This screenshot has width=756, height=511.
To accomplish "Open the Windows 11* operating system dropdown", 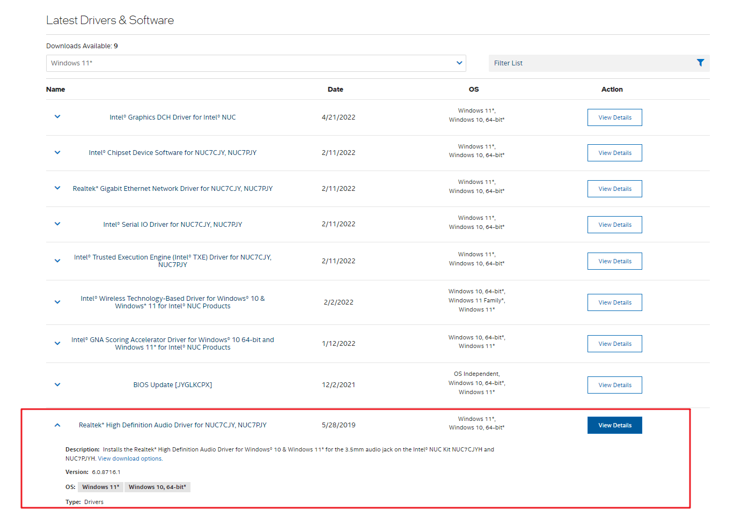I will (256, 63).
